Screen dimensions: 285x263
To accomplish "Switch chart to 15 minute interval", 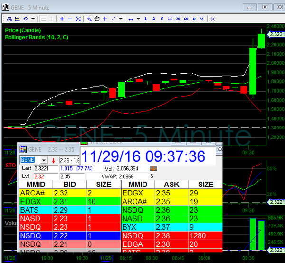I will coord(170,19).
